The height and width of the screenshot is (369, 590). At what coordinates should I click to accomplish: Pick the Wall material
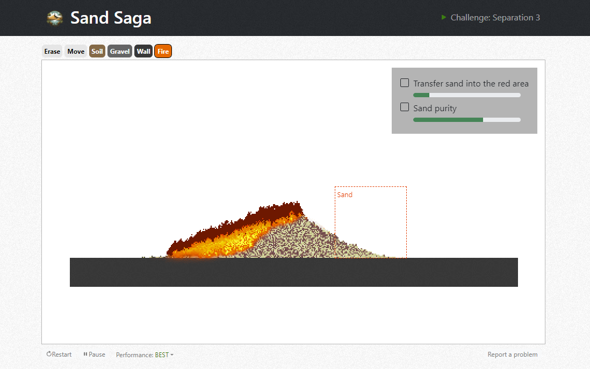pos(143,52)
